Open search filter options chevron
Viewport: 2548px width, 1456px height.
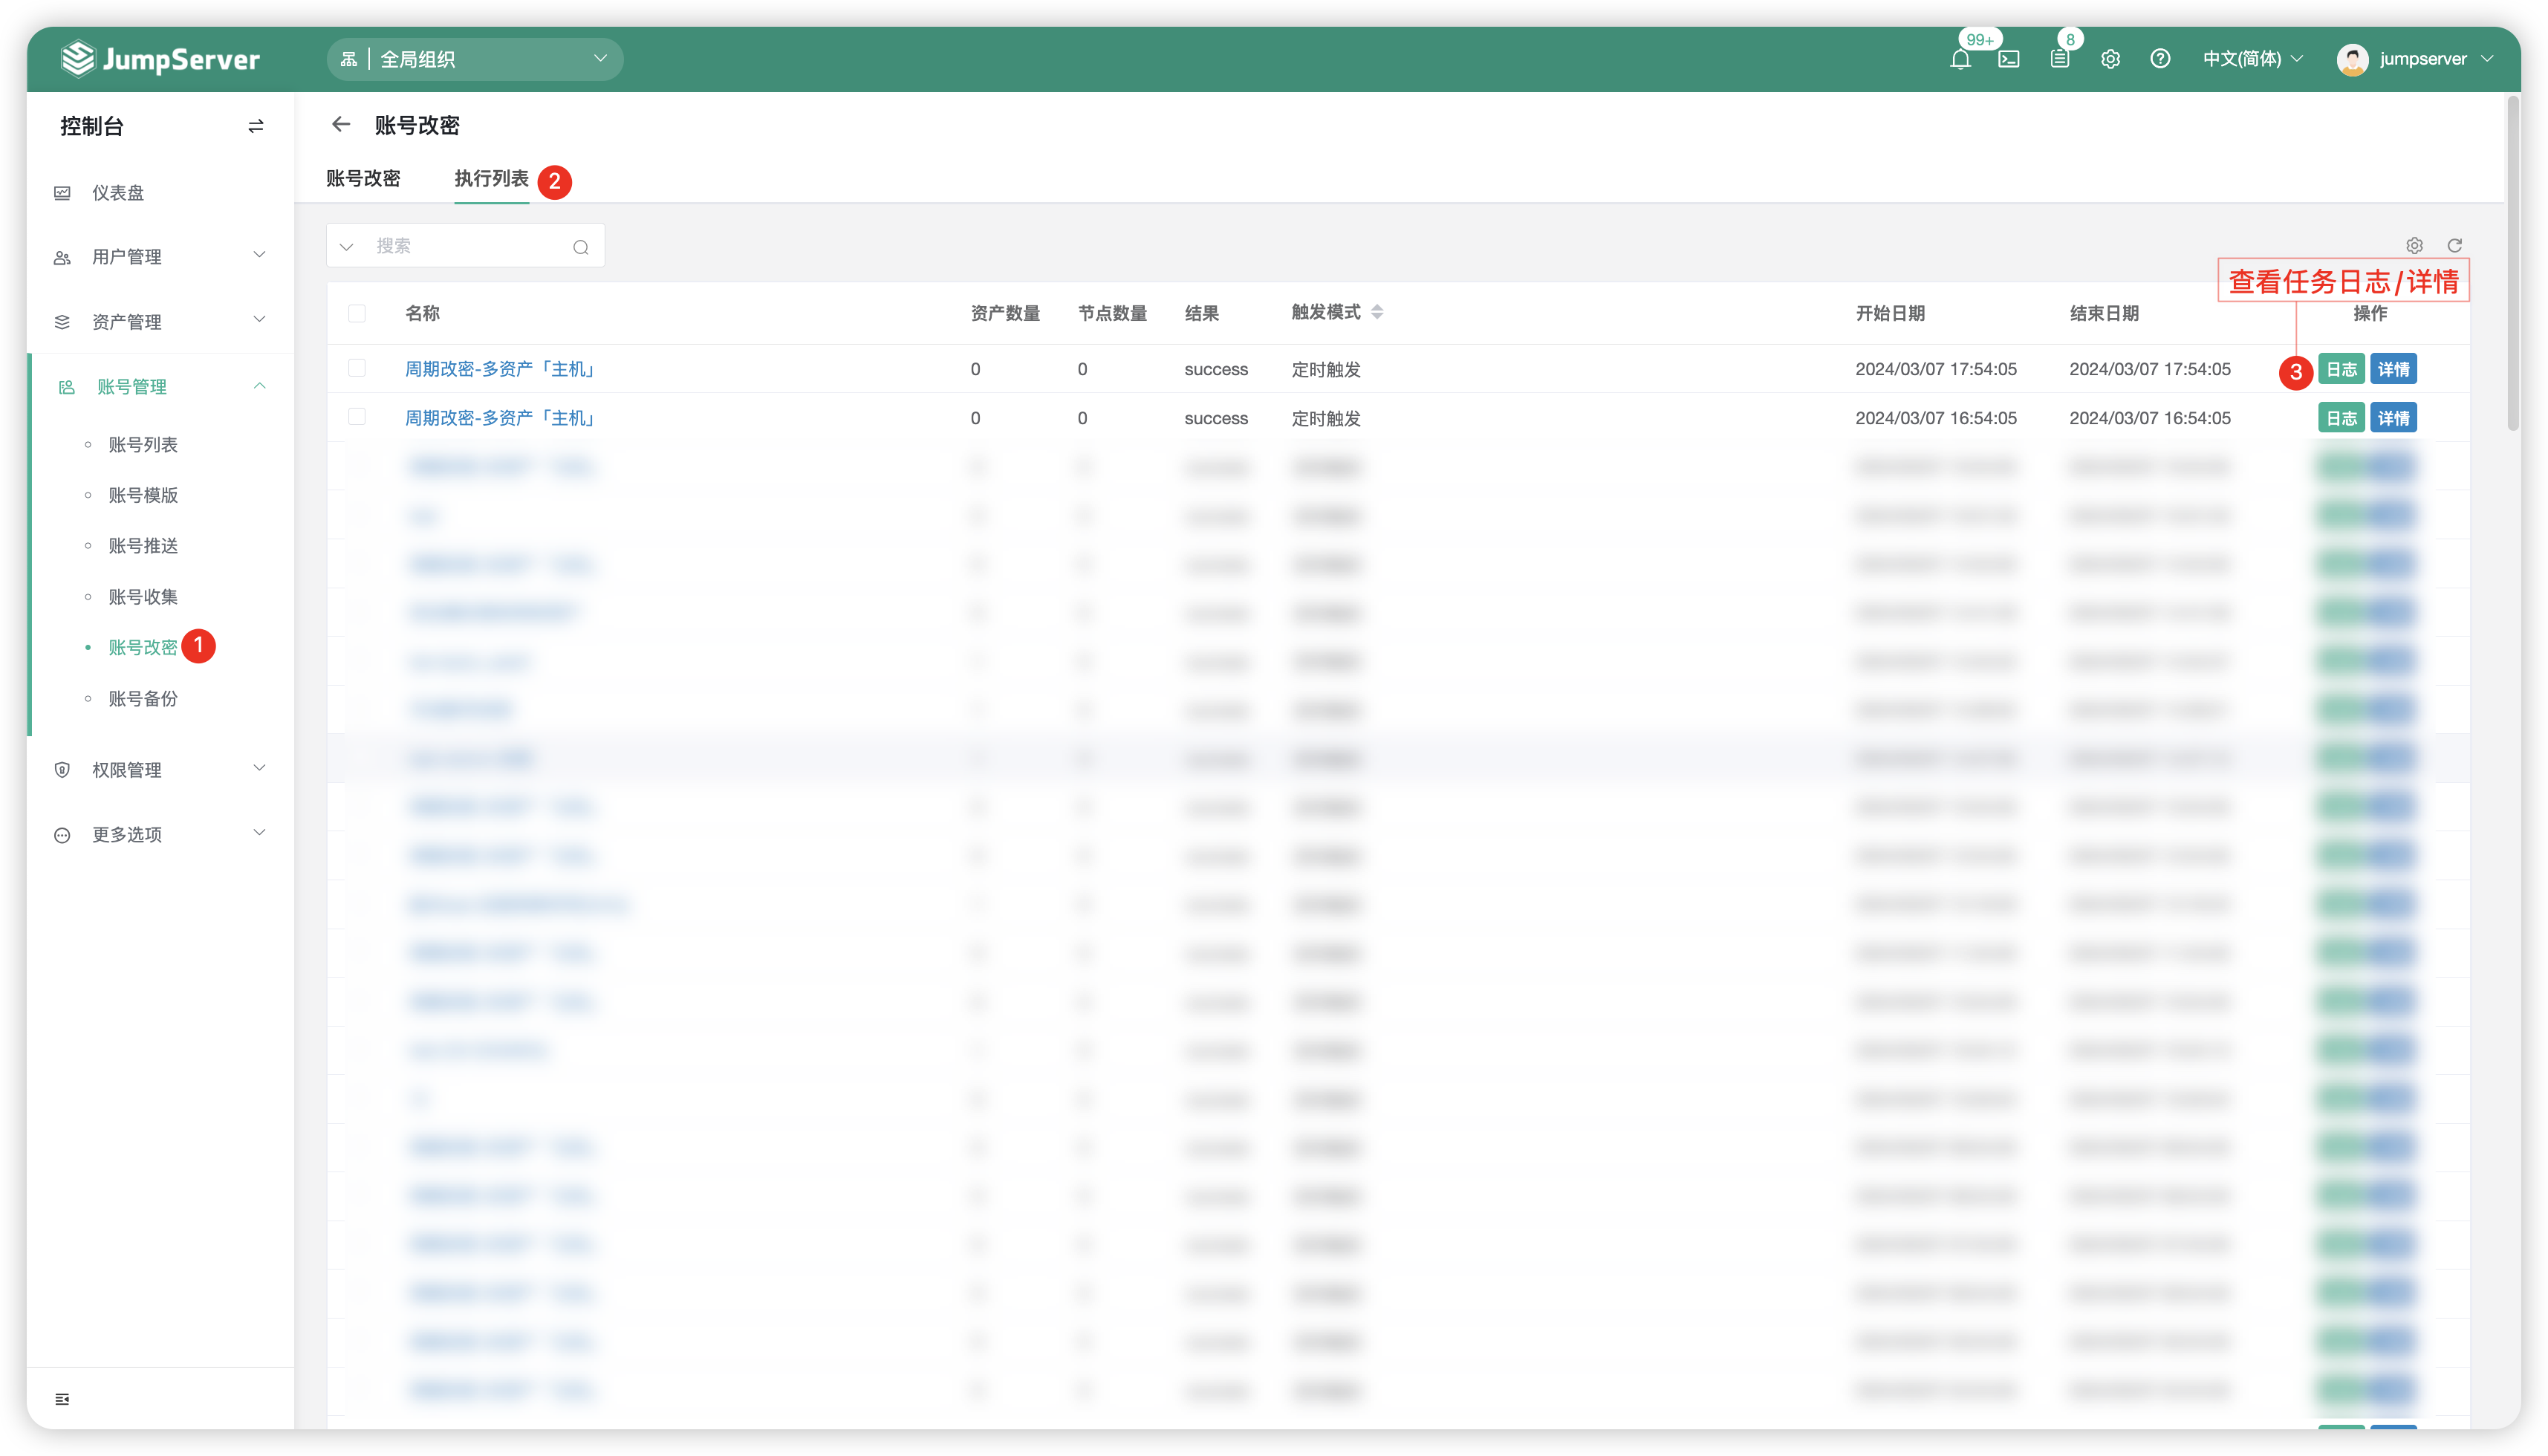coord(346,247)
